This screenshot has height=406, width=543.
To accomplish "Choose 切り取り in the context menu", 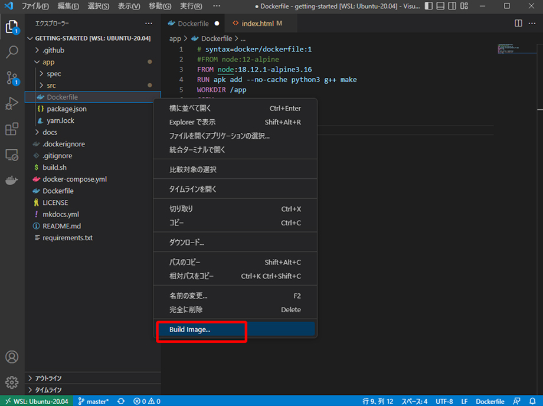I will pos(235,209).
